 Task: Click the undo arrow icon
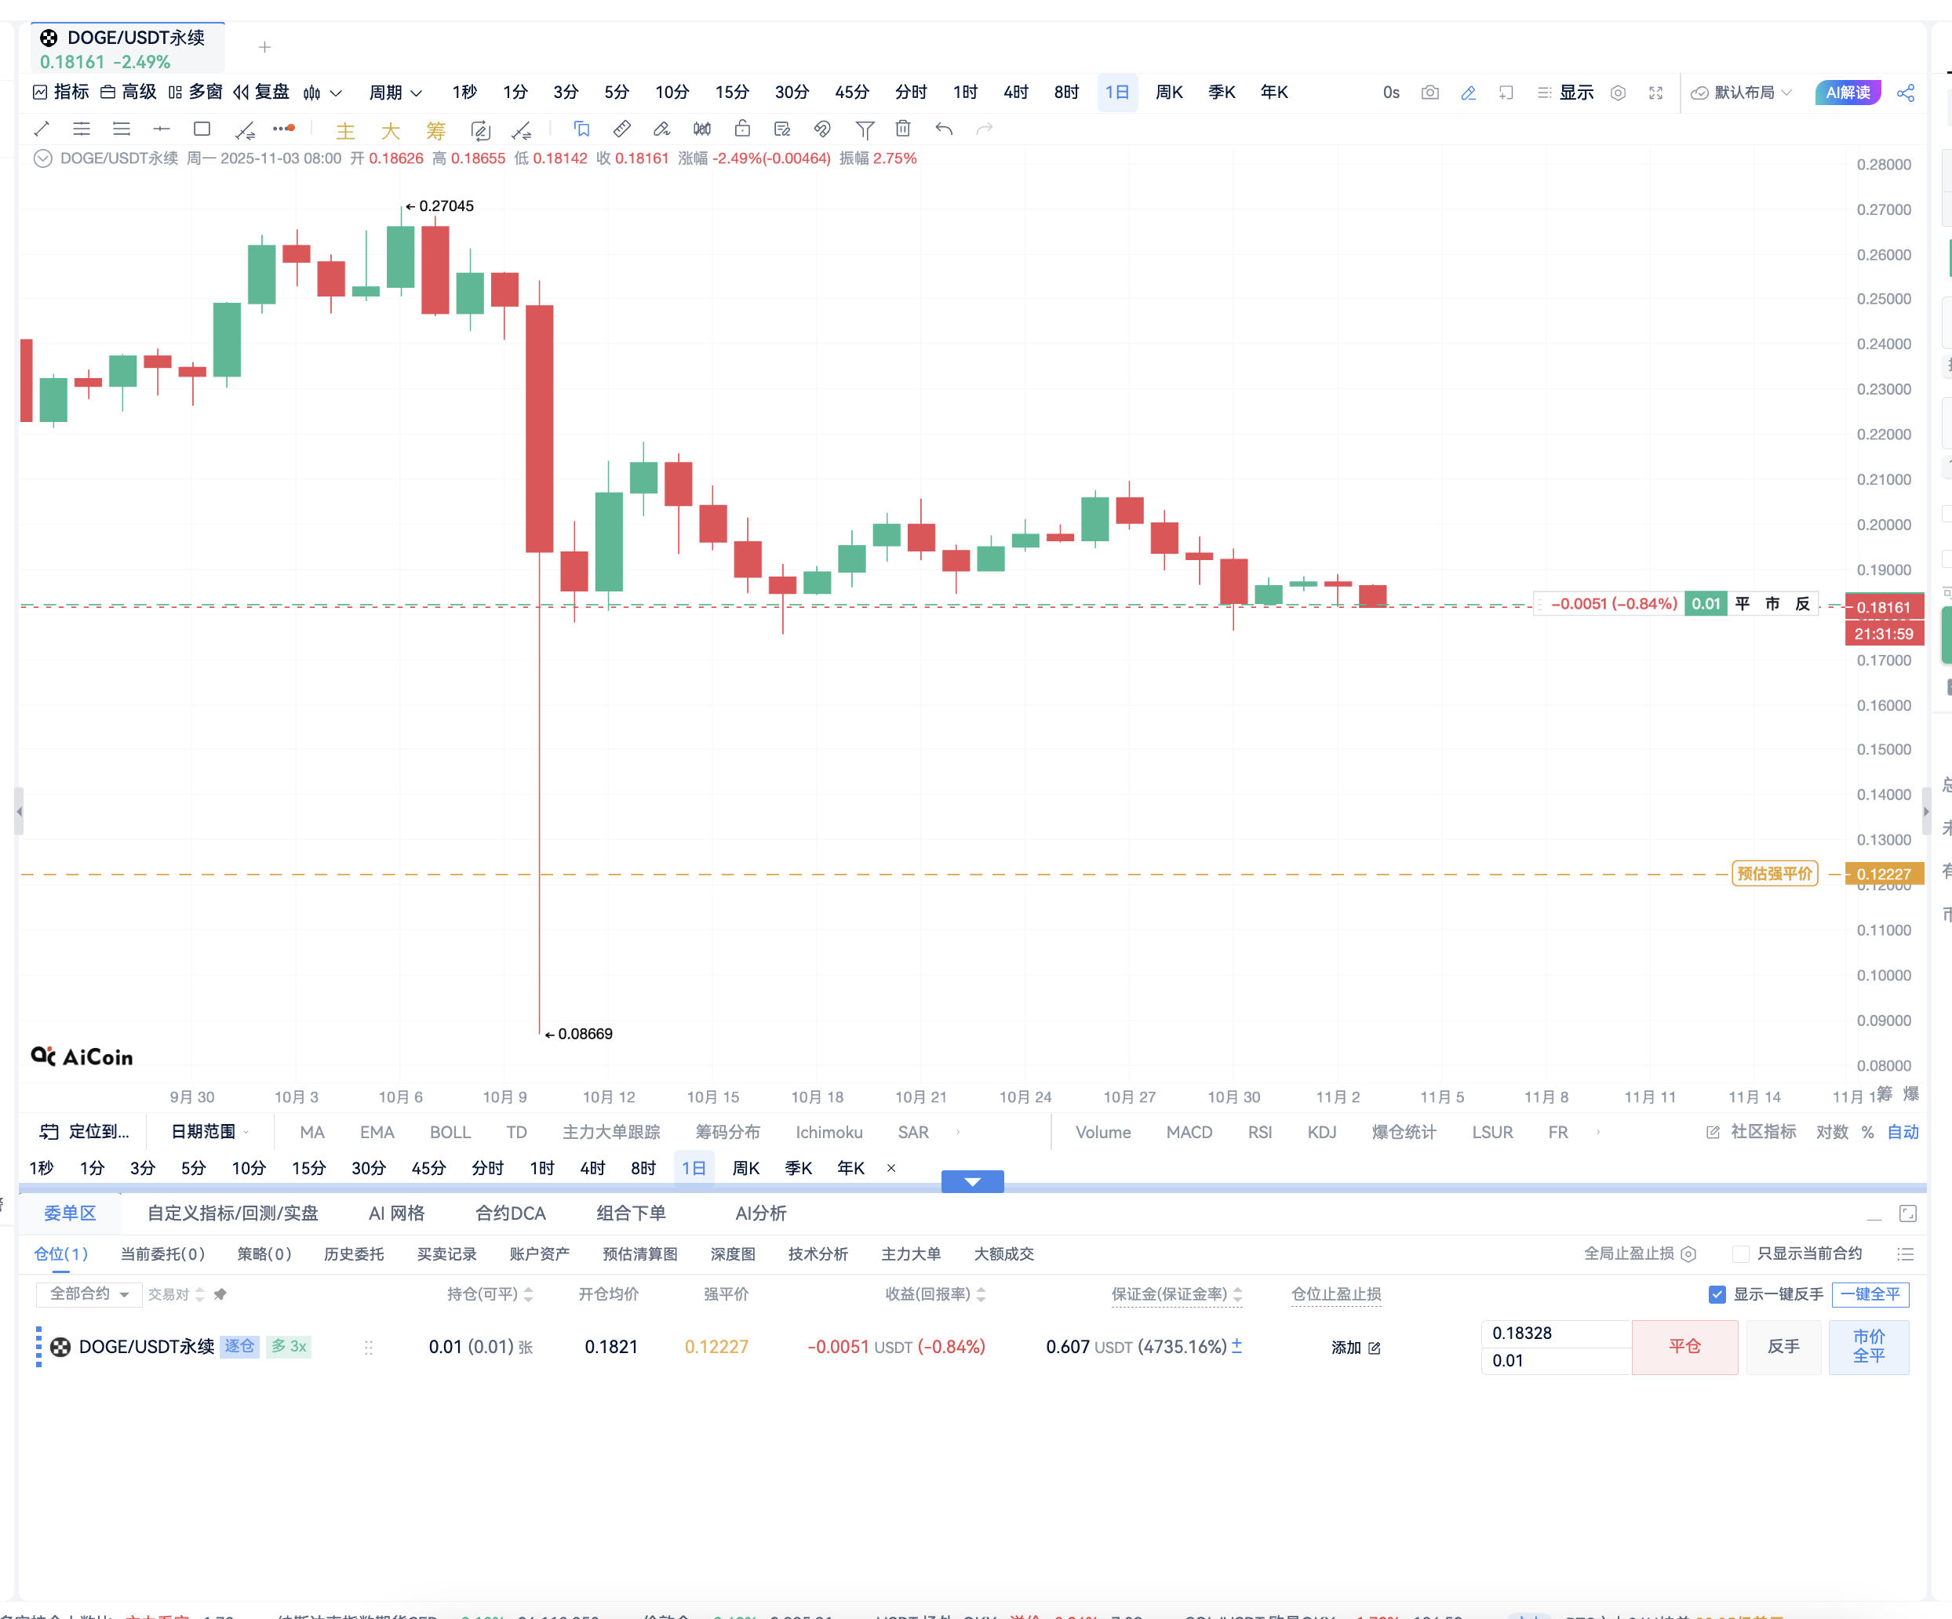pyautogui.click(x=944, y=129)
